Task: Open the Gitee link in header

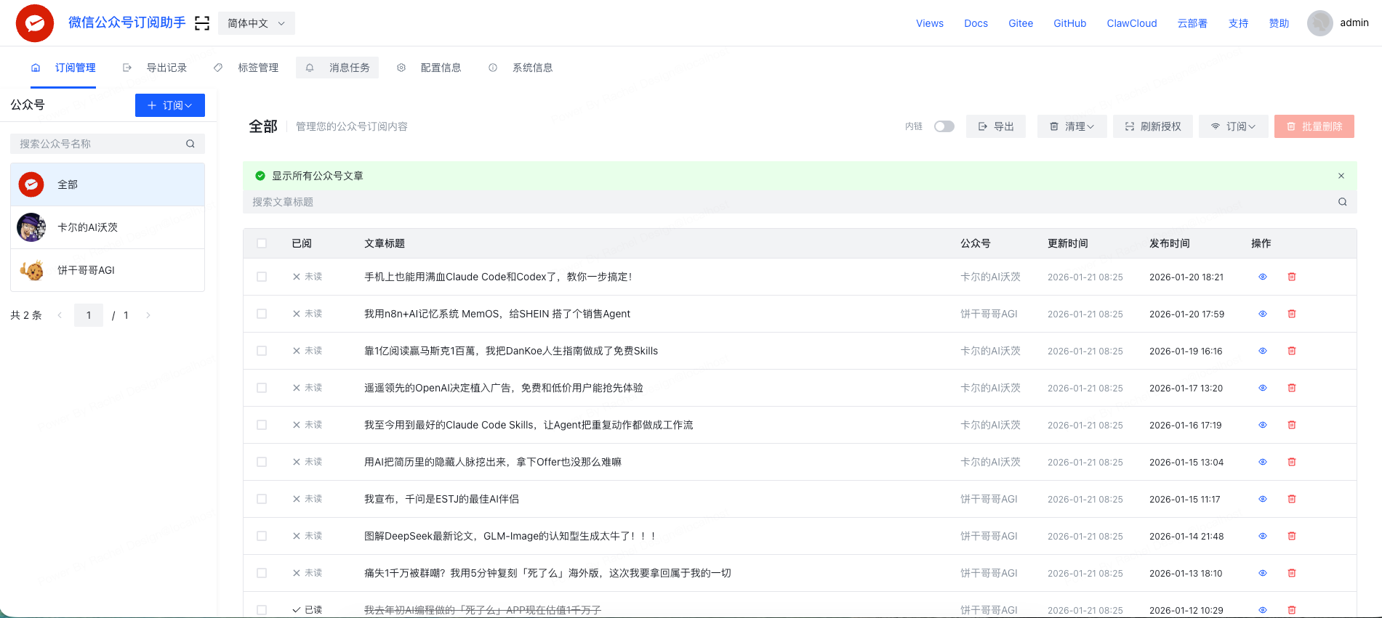Action: 1021,23
